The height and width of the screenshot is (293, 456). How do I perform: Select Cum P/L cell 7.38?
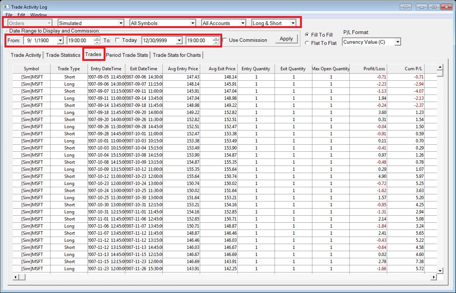click(405, 262)
